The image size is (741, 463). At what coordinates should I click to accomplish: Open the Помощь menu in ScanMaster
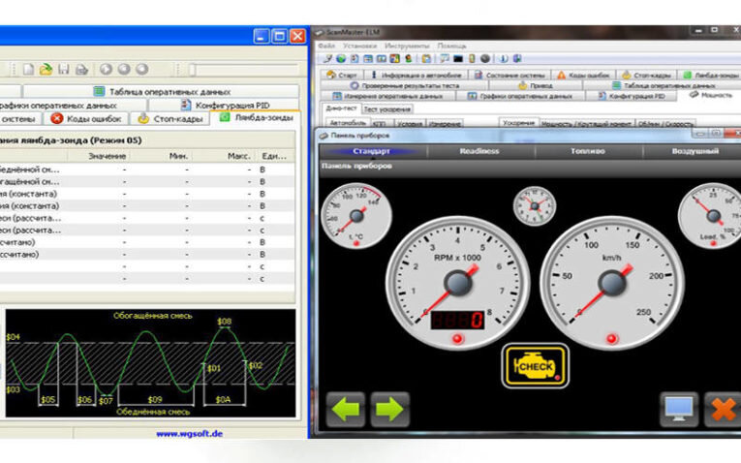[x=451, y=46]
